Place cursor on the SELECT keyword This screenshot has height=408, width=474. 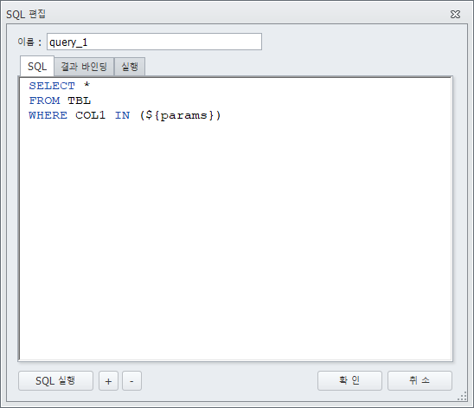point(52,86)
